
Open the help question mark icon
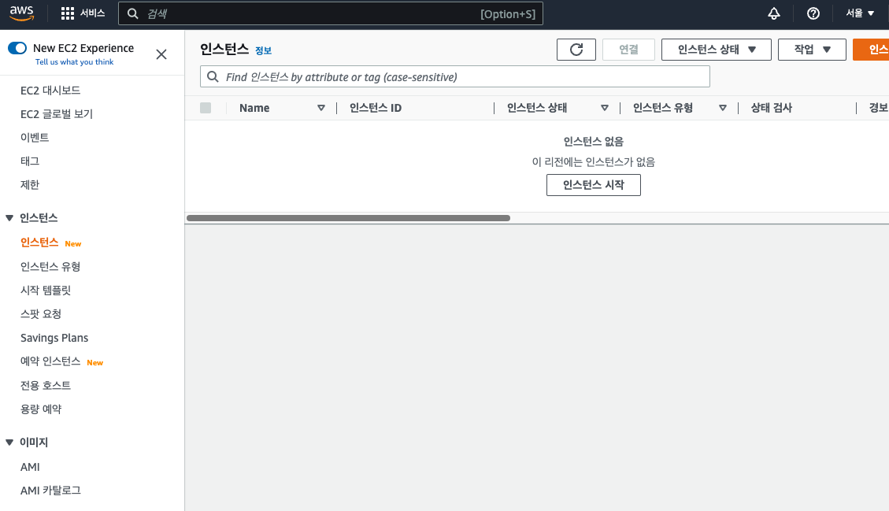click(x=813, y=13)
